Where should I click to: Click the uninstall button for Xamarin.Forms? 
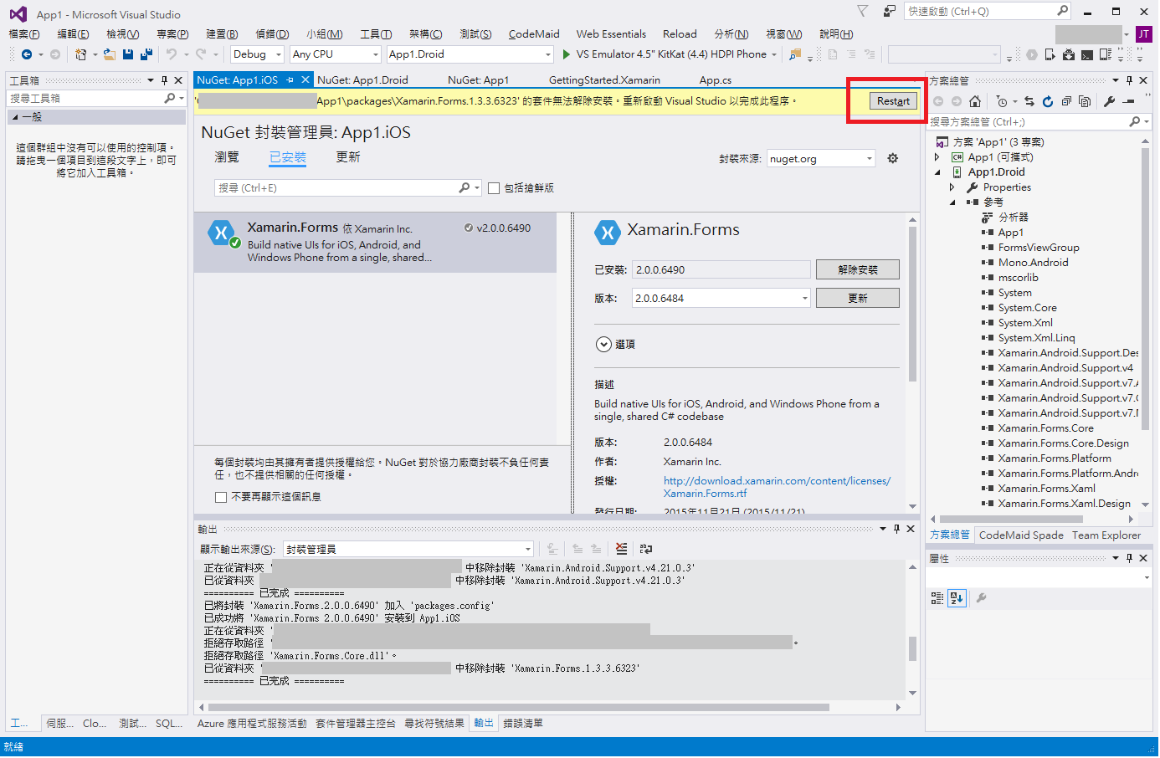coord(858,269)
